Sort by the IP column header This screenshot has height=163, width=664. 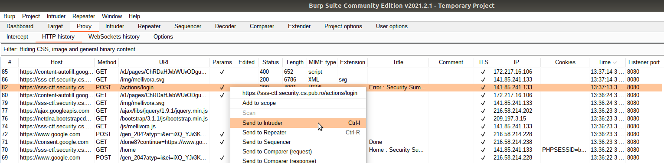click(517, 62)
